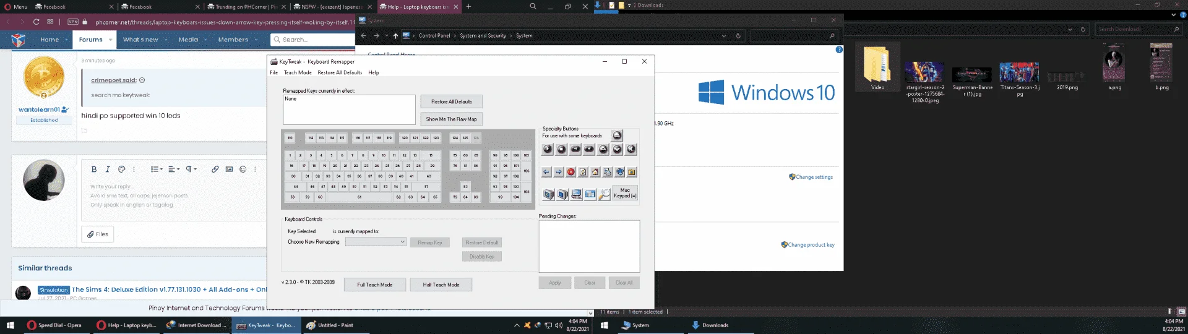Click the browser Back arrow specialty button

coord(546,172)
